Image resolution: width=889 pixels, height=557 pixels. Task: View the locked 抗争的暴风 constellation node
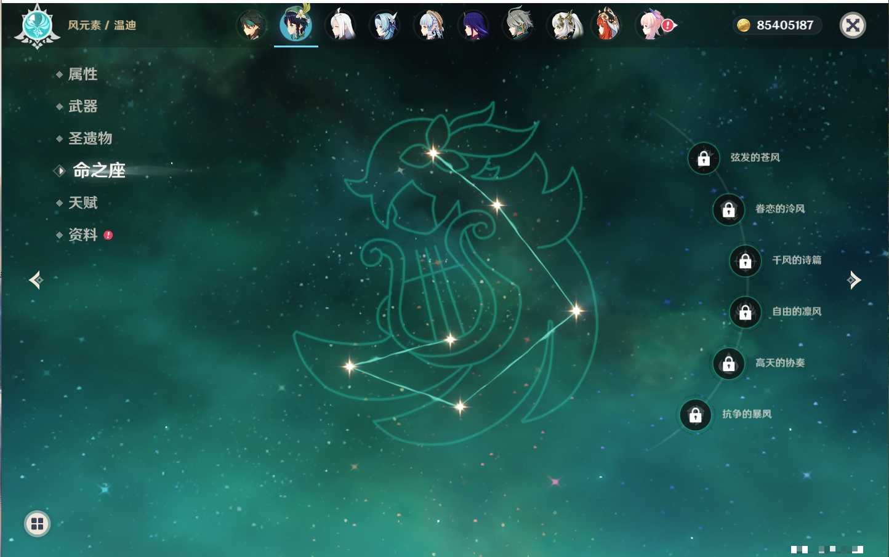pos(695,415)
